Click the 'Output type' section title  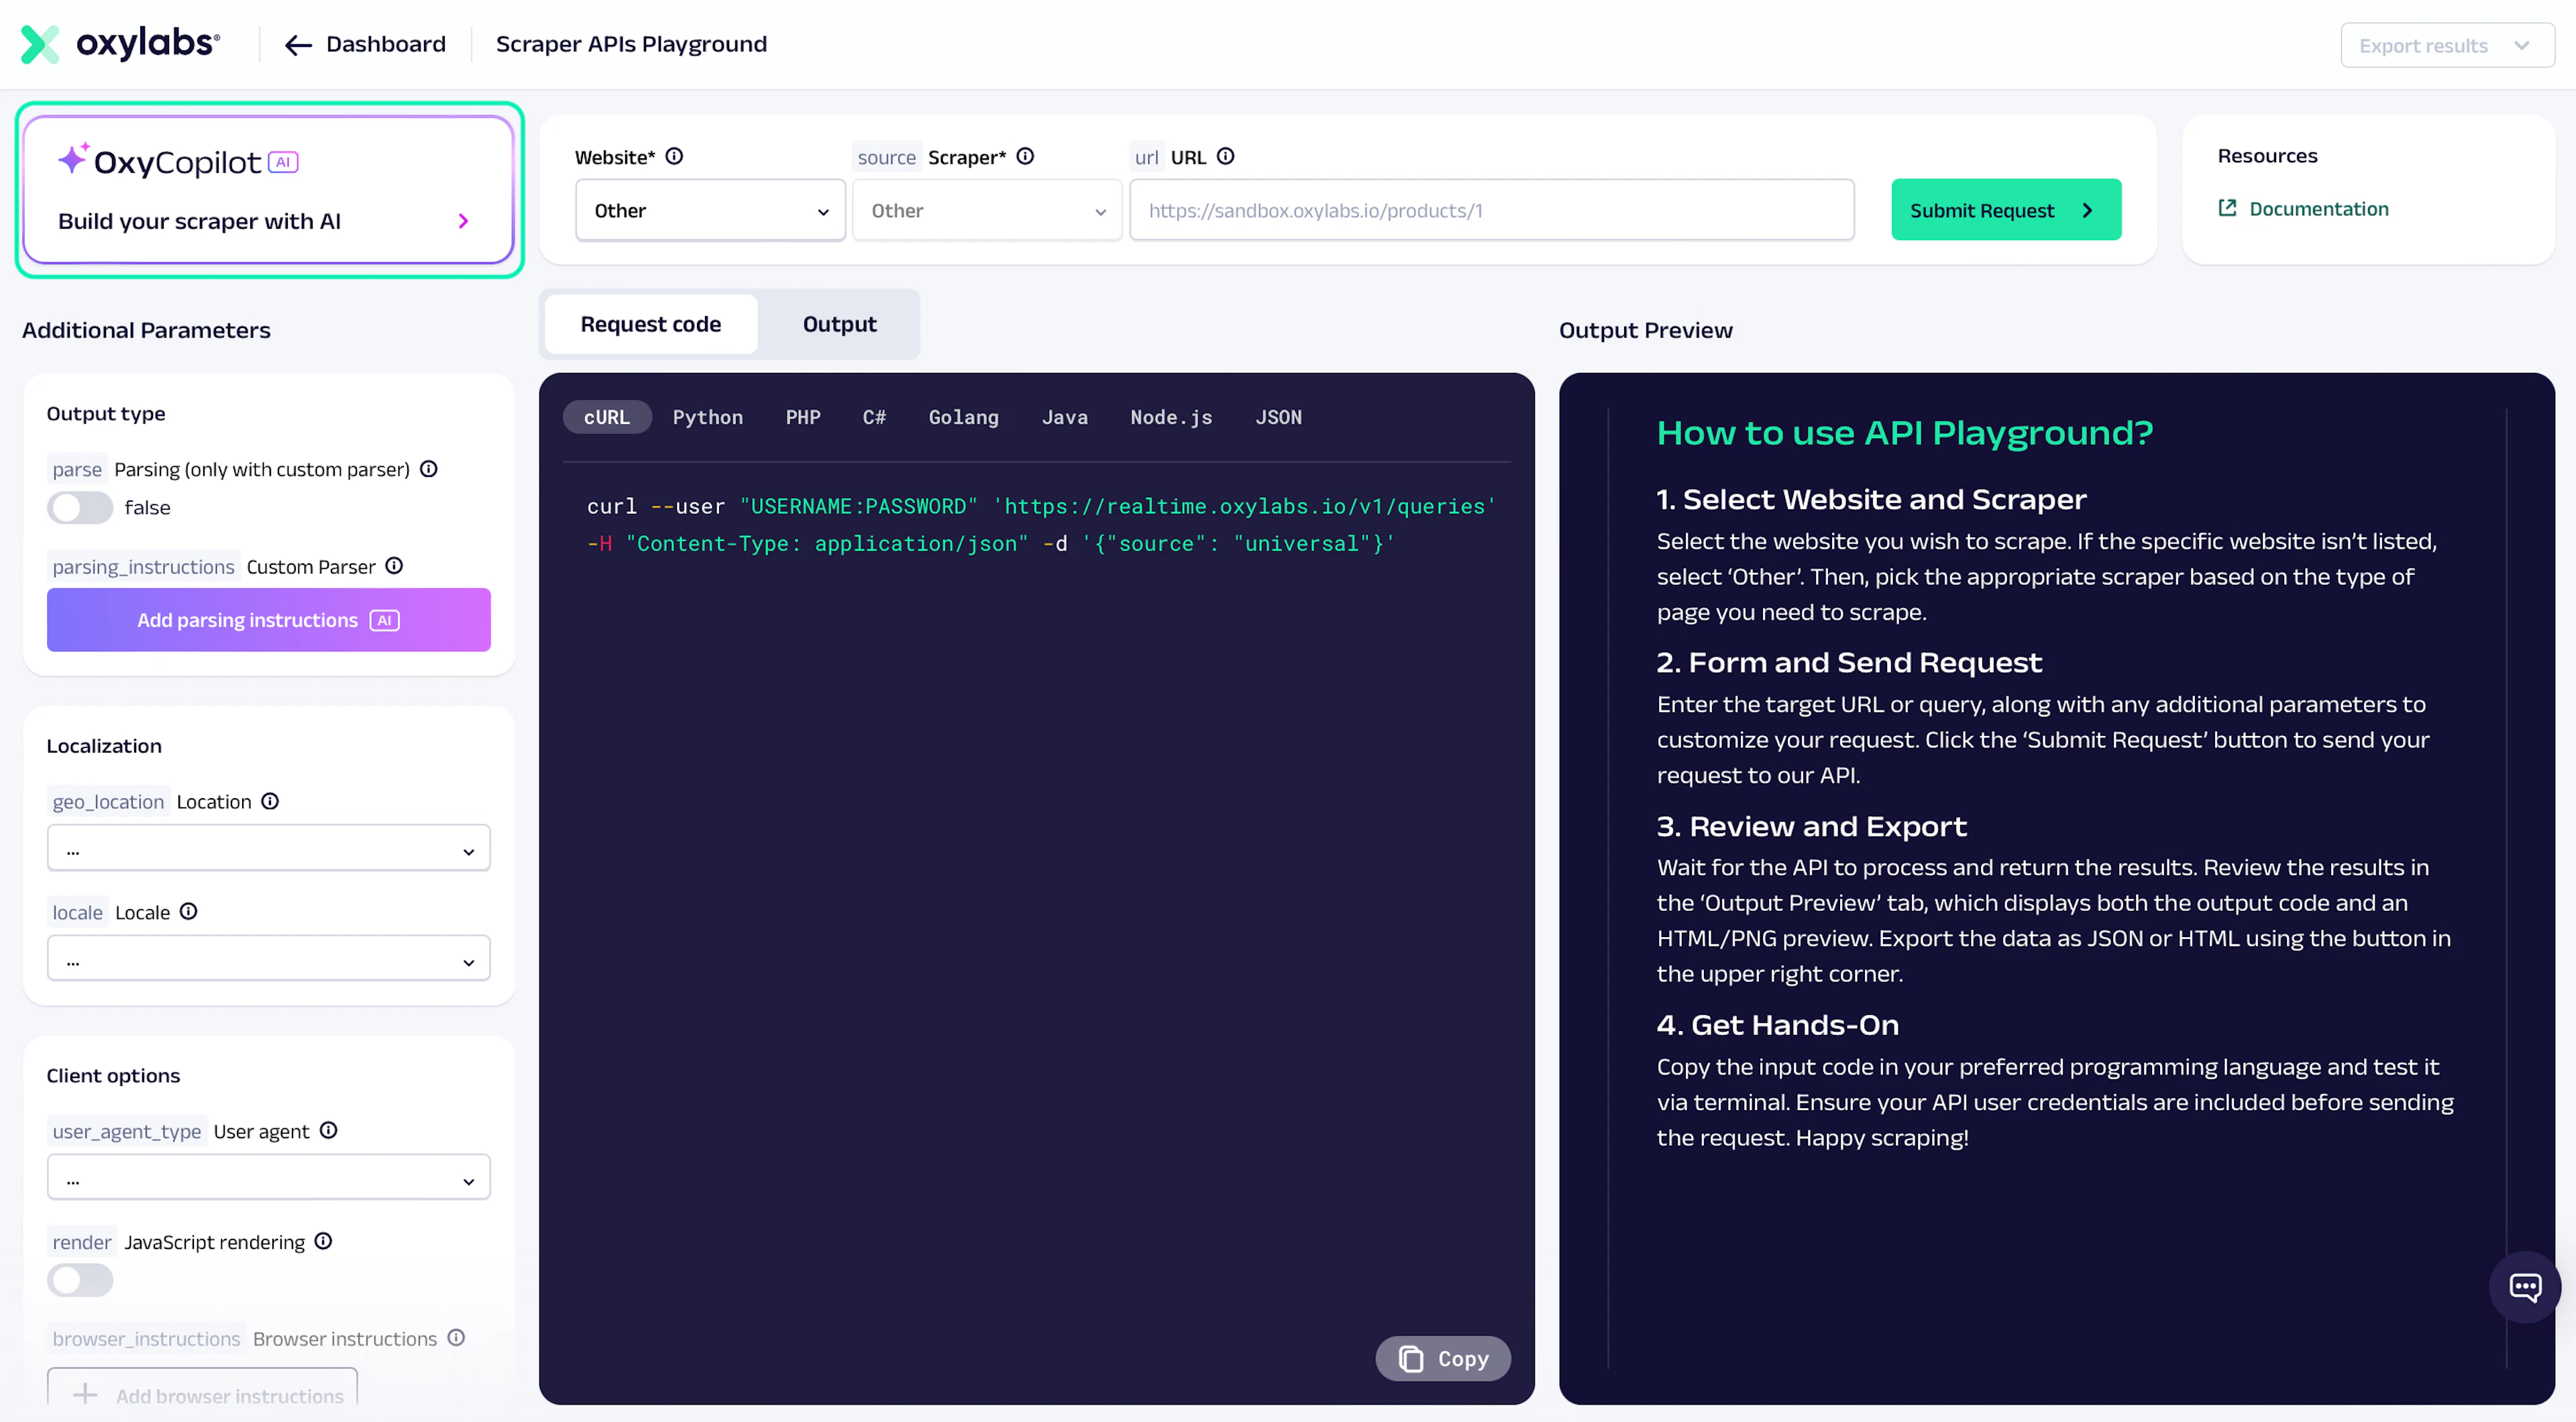[x=106, y=413]
